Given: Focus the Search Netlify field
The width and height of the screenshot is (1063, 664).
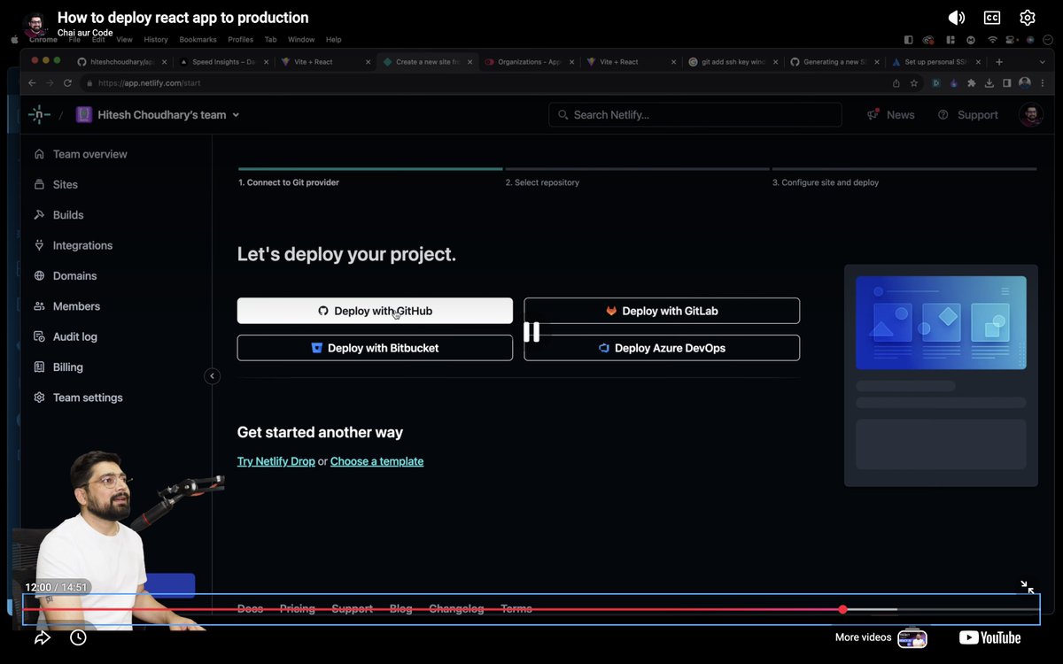Looking at the screenshot, I should click(x=695, y=114).
